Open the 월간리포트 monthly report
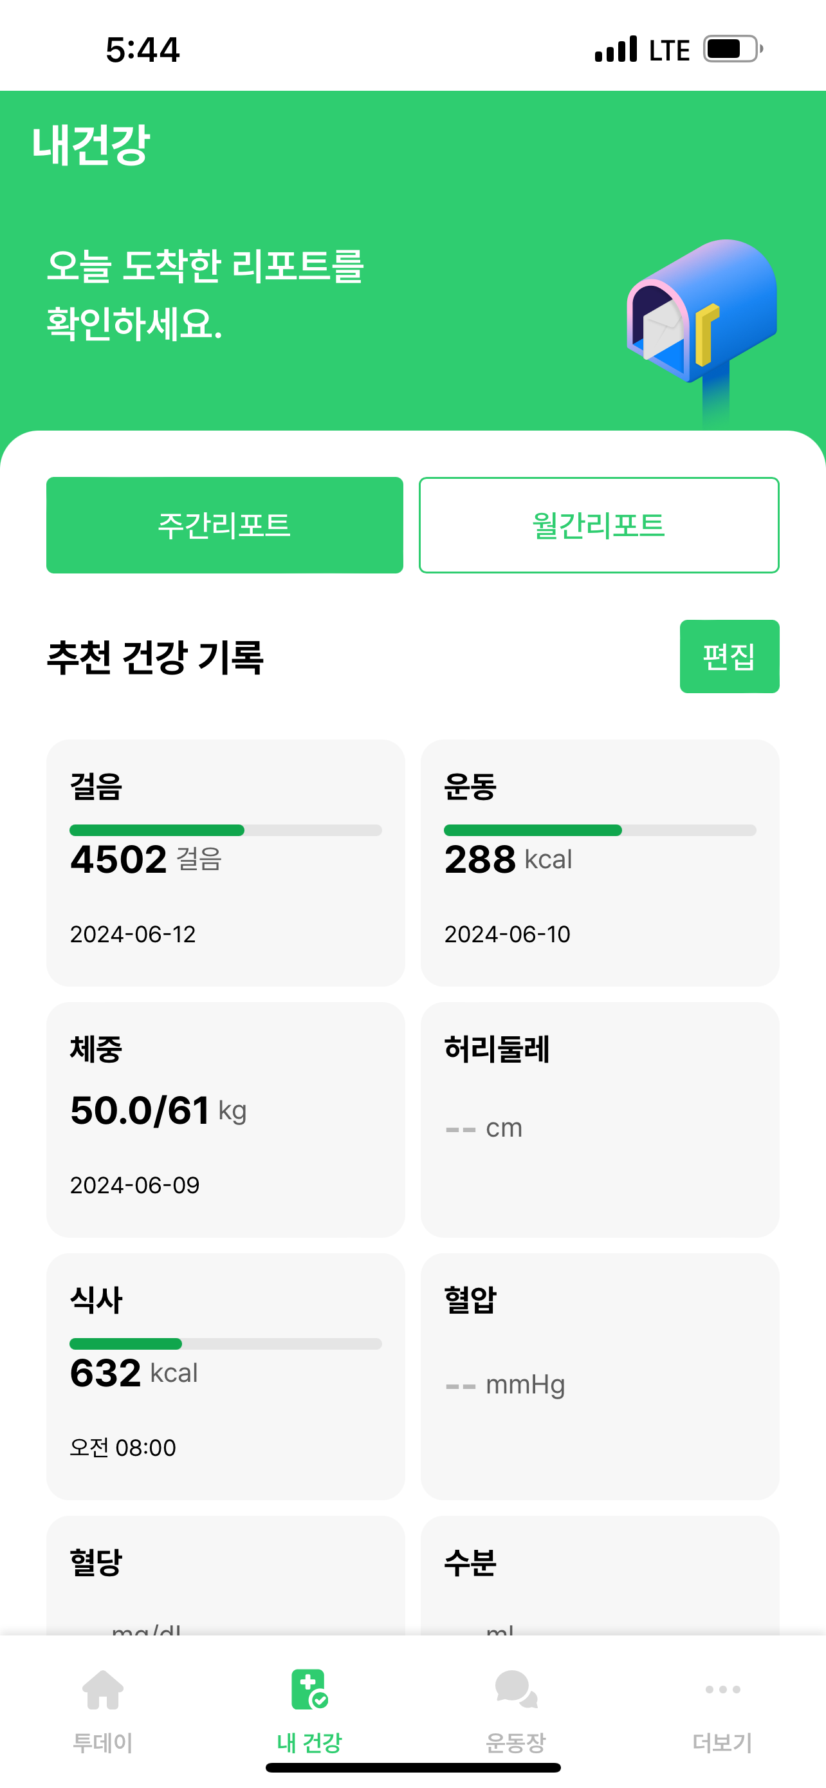Screen dimensions: 826x1788 point(599,525)
